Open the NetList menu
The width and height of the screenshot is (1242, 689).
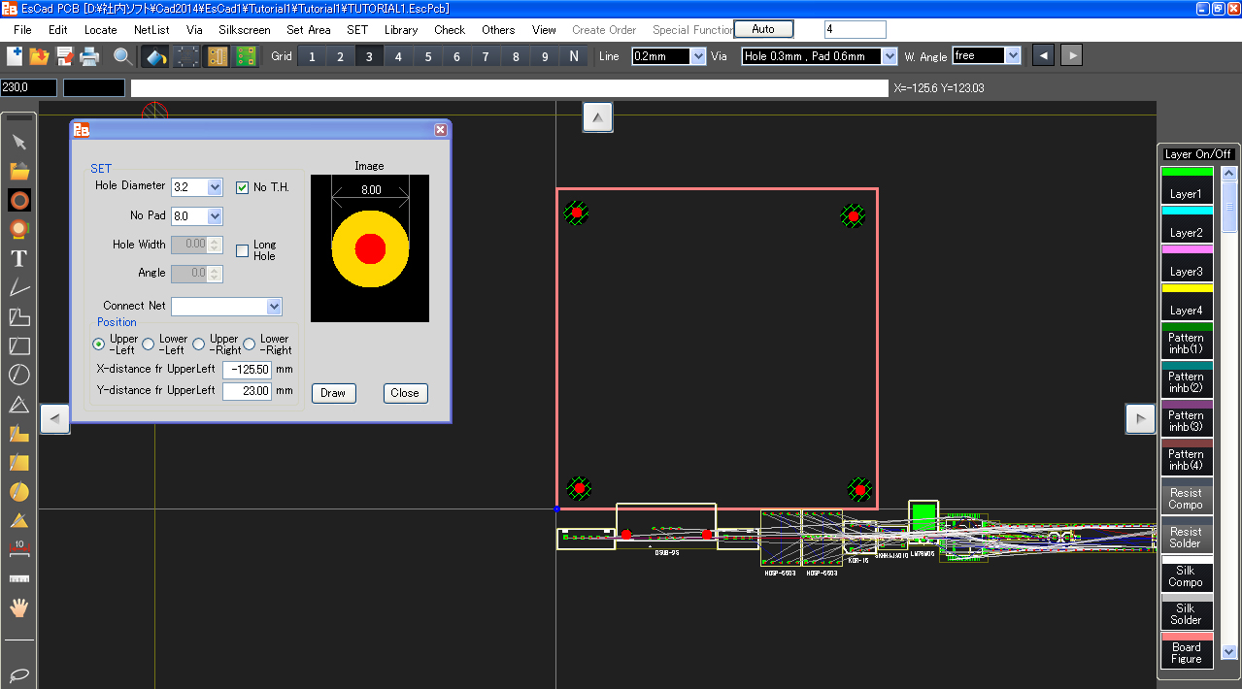[151, 30]
